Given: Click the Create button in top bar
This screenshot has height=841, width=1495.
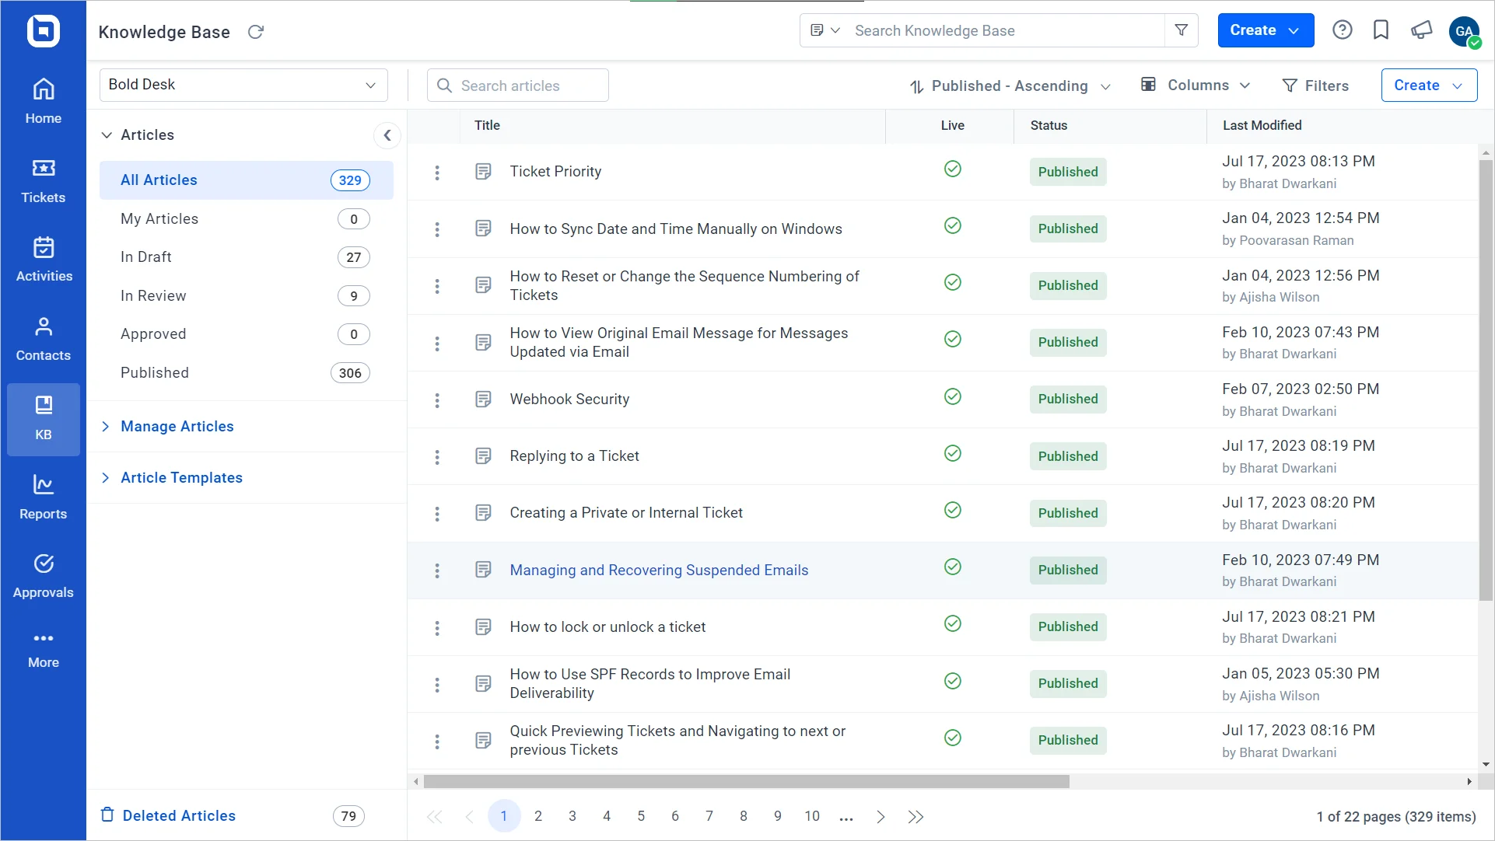Looking at the screenshot, I should pyautogui.click(x=1265, y=30).
